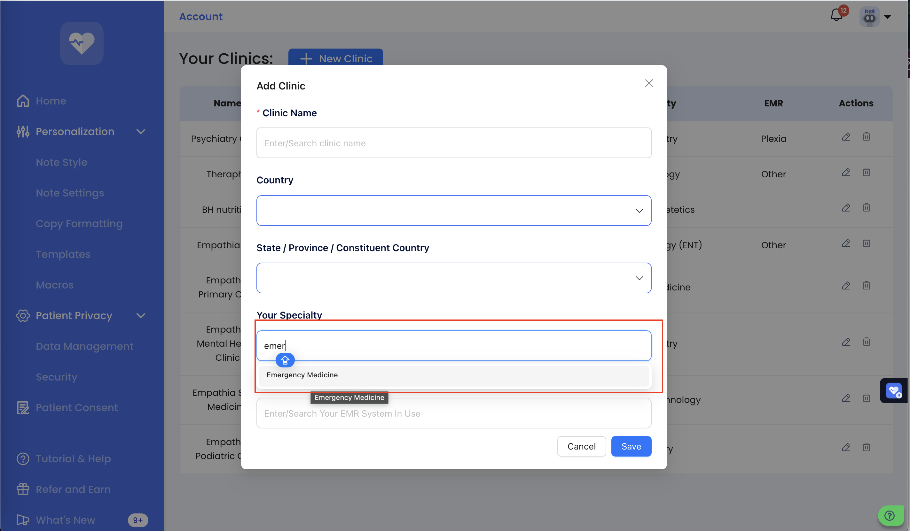910x531 pixels.
Task: Edit the last clinic row with the pencil icon
Action: [x=846, y=447]
